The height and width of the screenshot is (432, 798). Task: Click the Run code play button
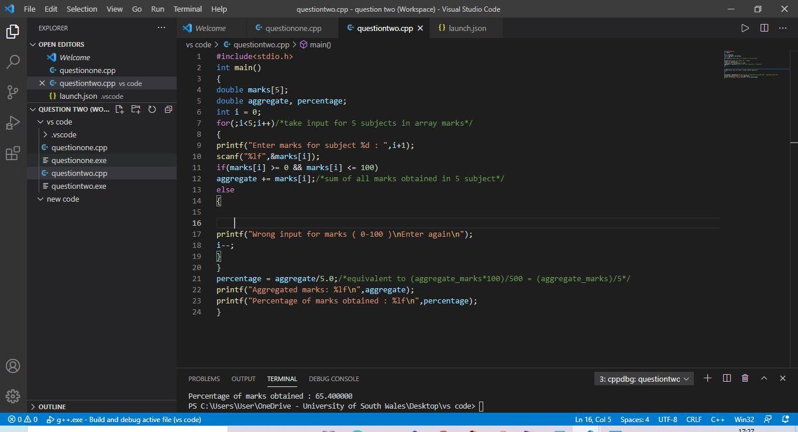coord(745,28)
